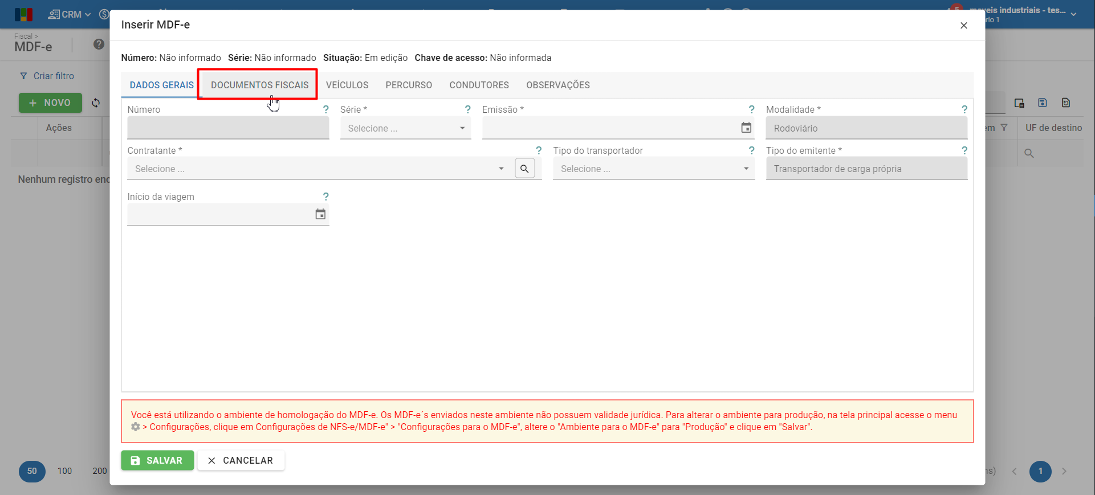Go to the next page arrow
1095x495 pixels.
point(1064,471)
